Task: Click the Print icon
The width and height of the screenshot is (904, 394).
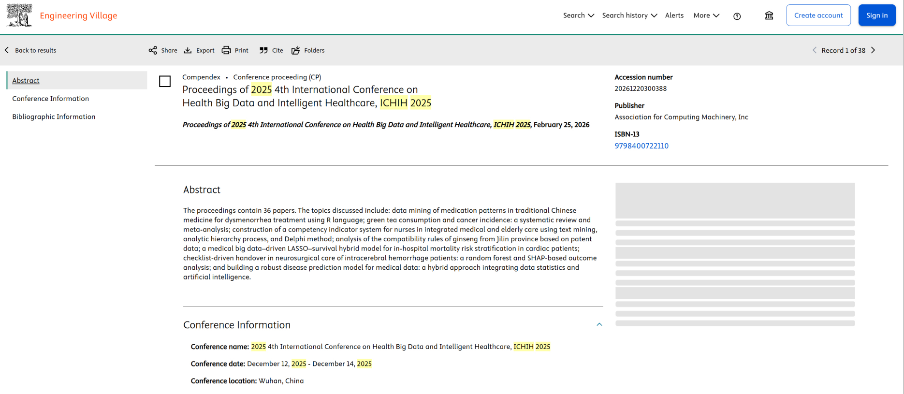Action: (226, 50)
